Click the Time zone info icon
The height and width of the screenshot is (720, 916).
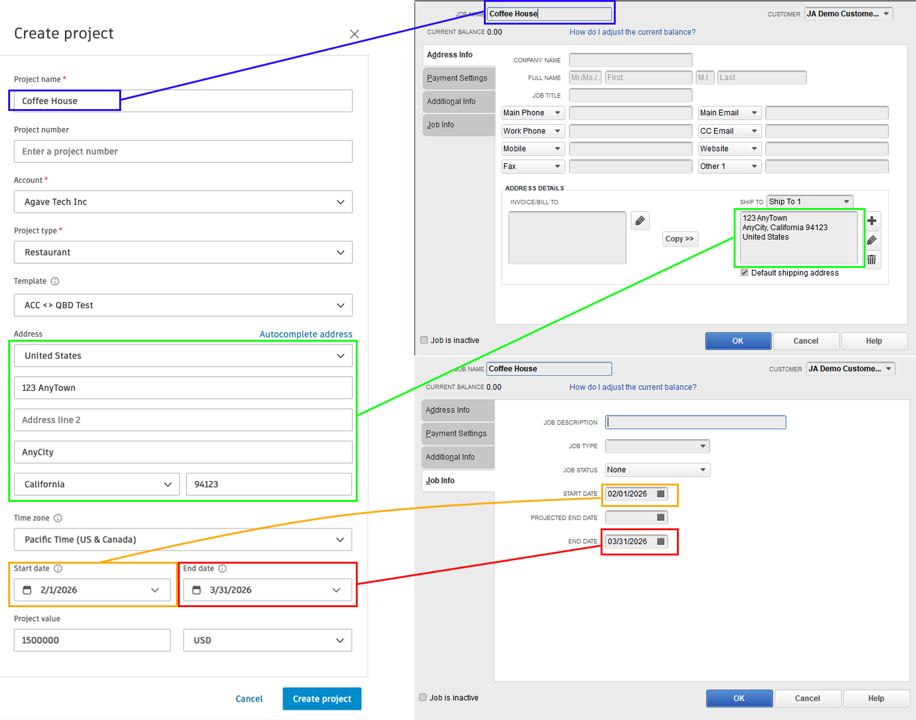58,518
